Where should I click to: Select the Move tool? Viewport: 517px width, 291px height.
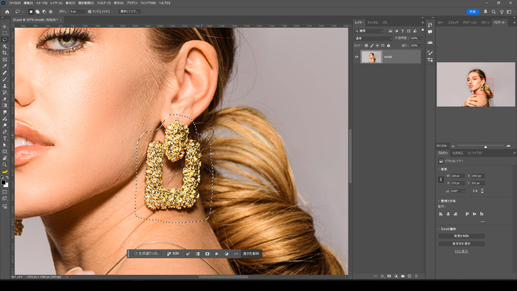pyautogui.click(x=5, y=27)
